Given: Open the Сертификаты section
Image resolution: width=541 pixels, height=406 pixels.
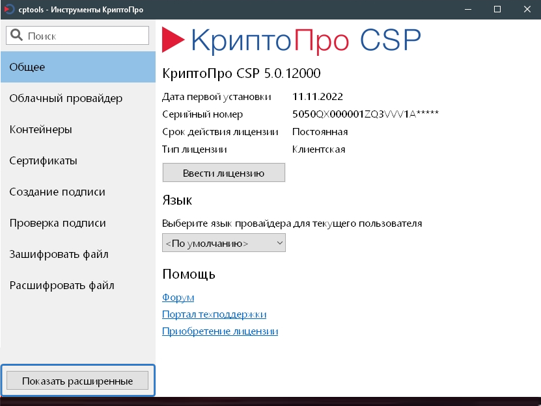Looking at the screenshot, I should coord(78,160).
